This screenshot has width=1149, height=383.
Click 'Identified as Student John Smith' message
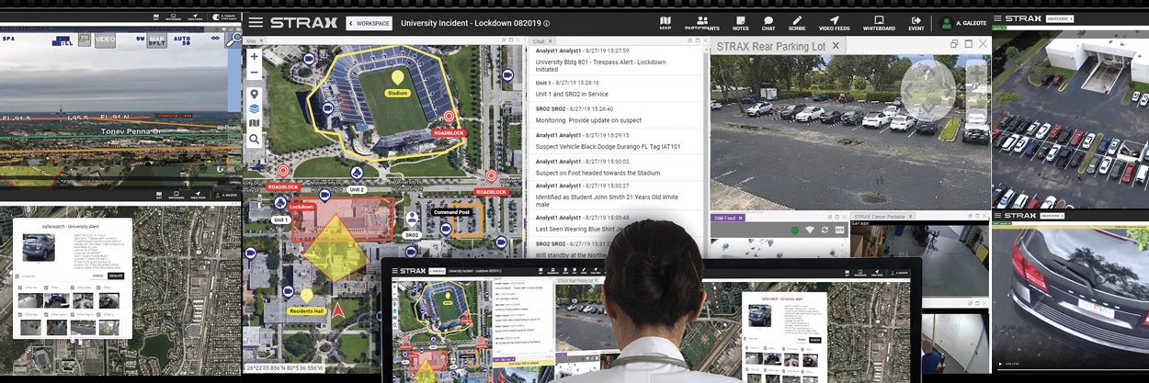[608, 203]
